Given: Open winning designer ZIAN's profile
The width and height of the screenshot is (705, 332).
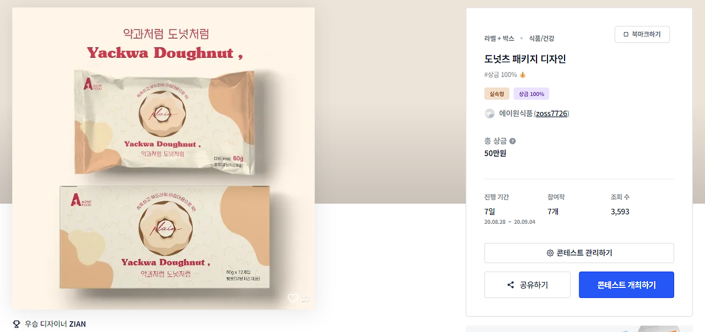Looking at the screenshot, I should point(77,324).
